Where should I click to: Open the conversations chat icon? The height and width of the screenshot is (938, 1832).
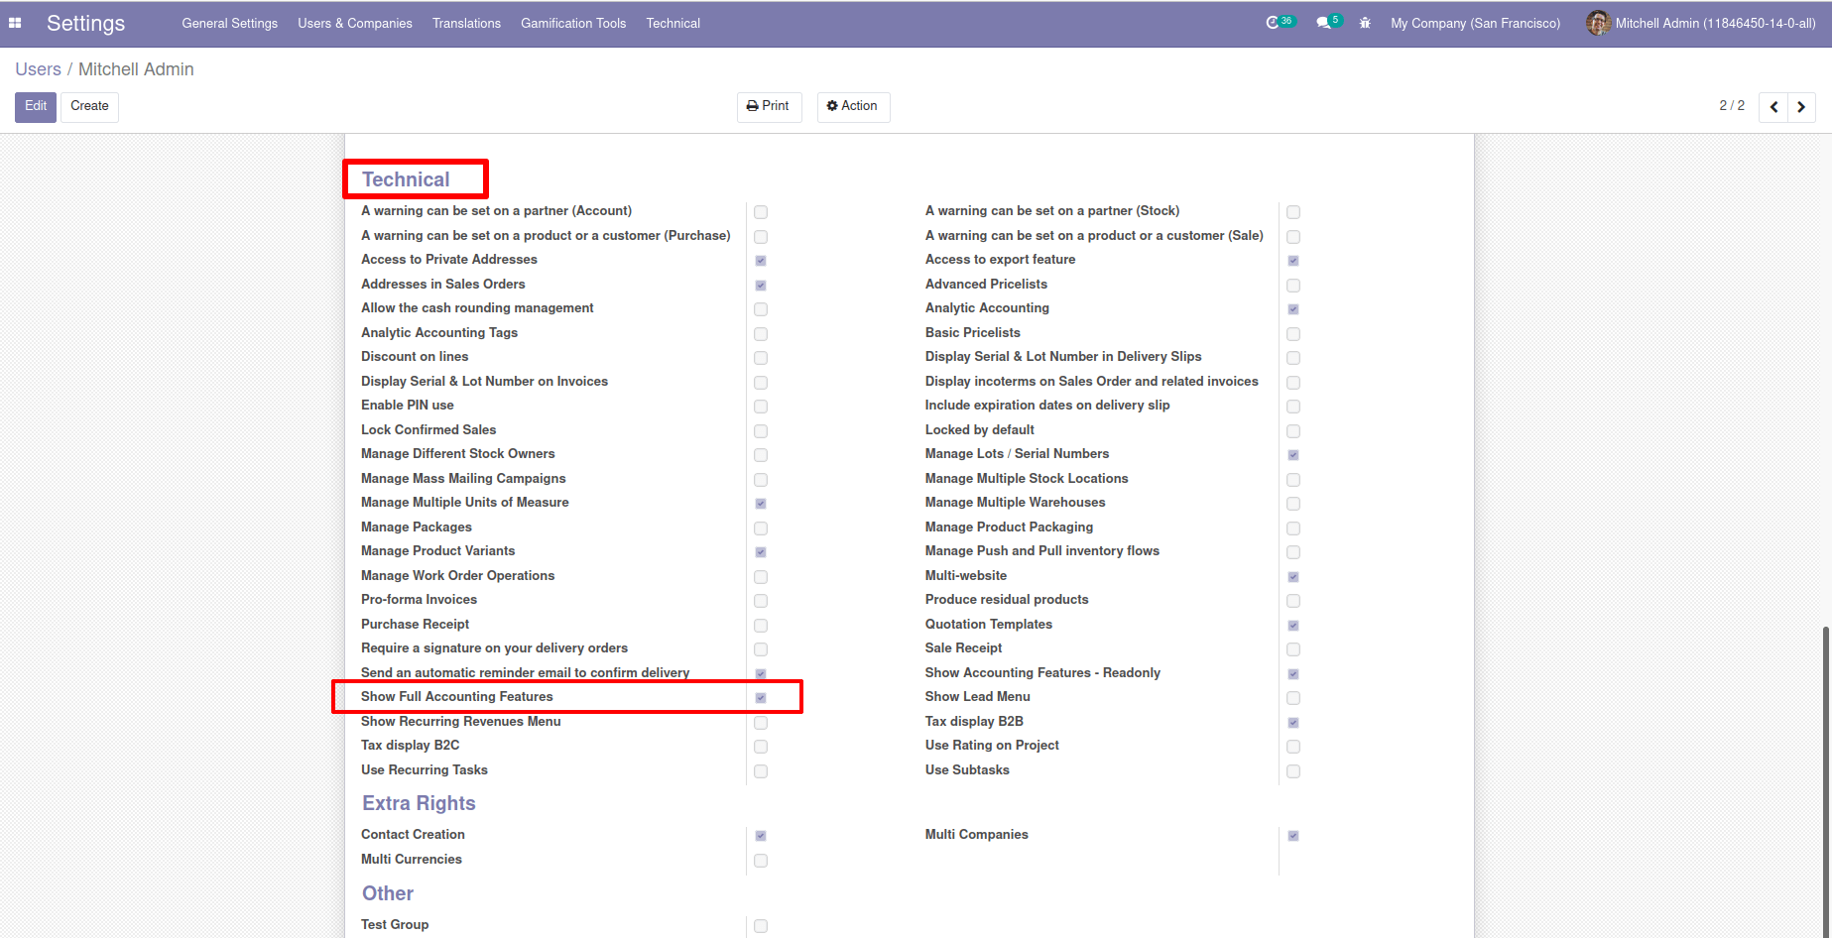click(x=1323, y=23)
